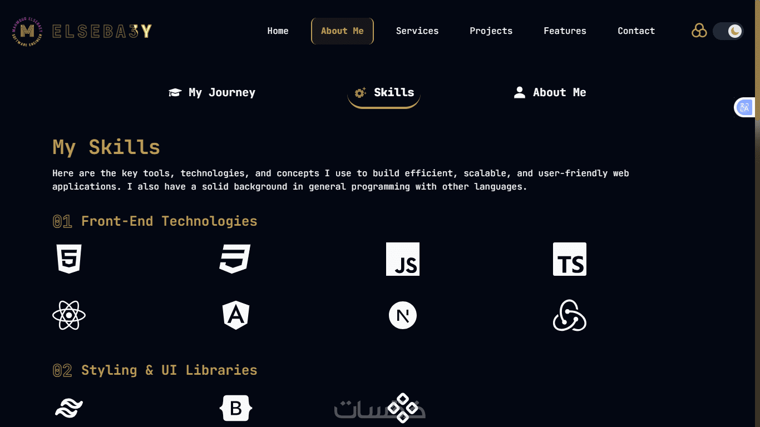Open the Features nav link

coord(565,31)
